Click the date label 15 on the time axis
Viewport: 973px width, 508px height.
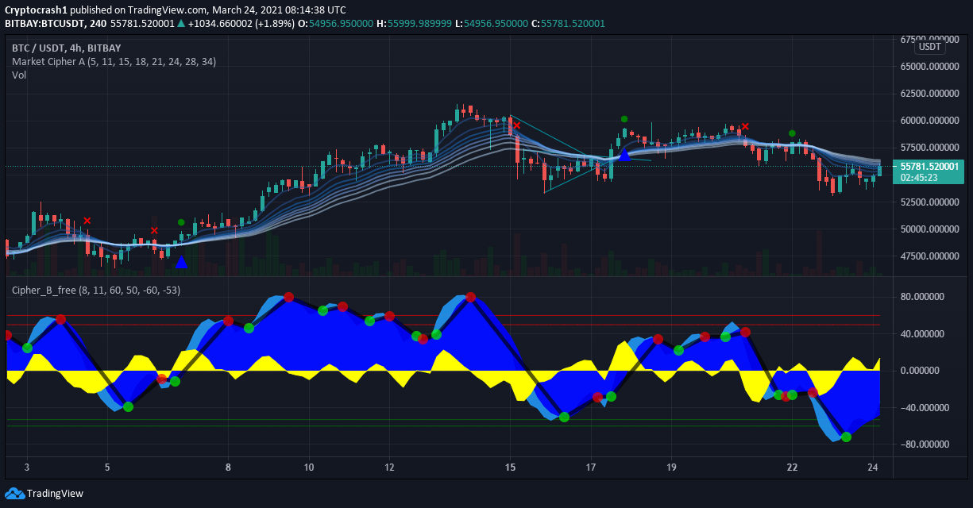coord(510,467)
